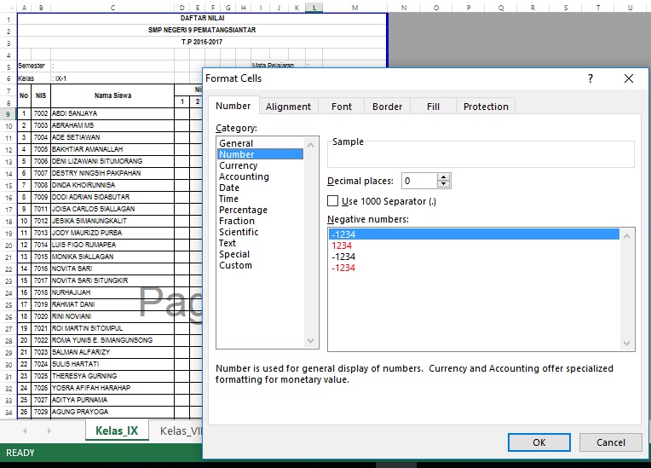The height and width of the screenshot is (468, 651).
Task: Open the Border tab
Action: point(387,107)
